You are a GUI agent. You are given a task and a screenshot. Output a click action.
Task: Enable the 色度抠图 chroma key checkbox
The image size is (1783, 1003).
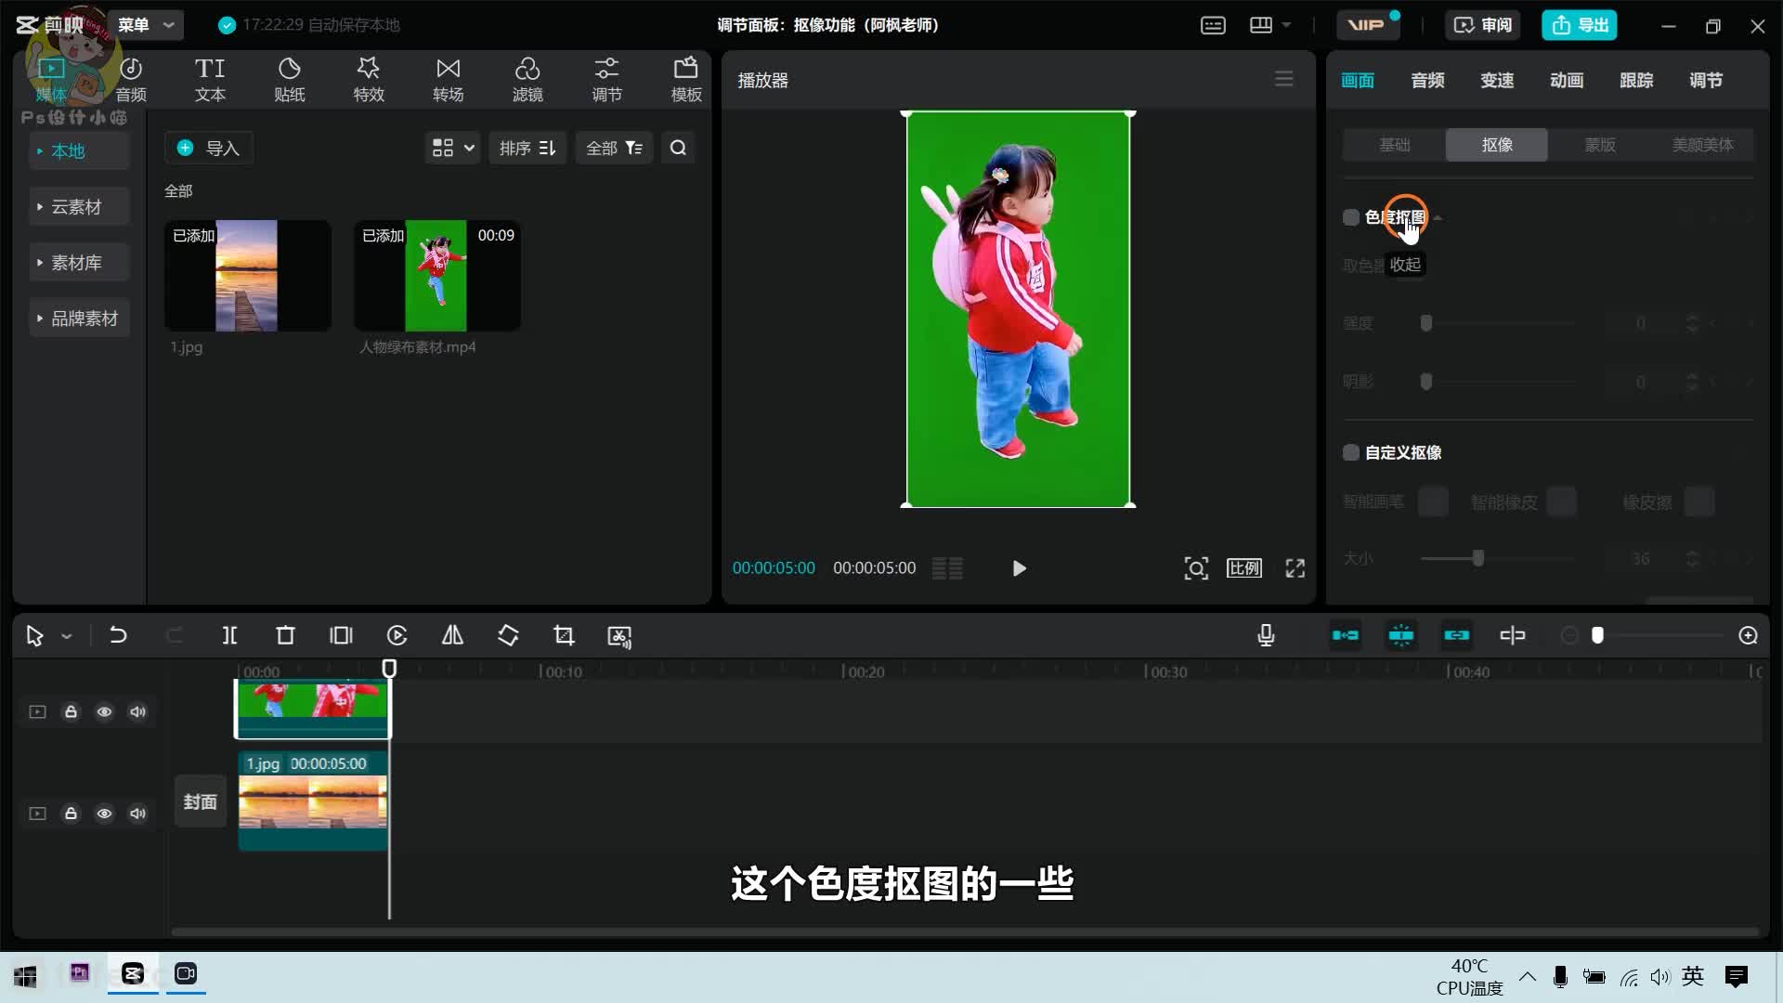(1351, 217)
